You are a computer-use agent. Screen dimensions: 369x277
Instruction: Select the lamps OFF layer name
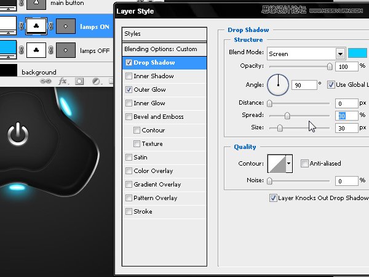click(x=95, y=50)
